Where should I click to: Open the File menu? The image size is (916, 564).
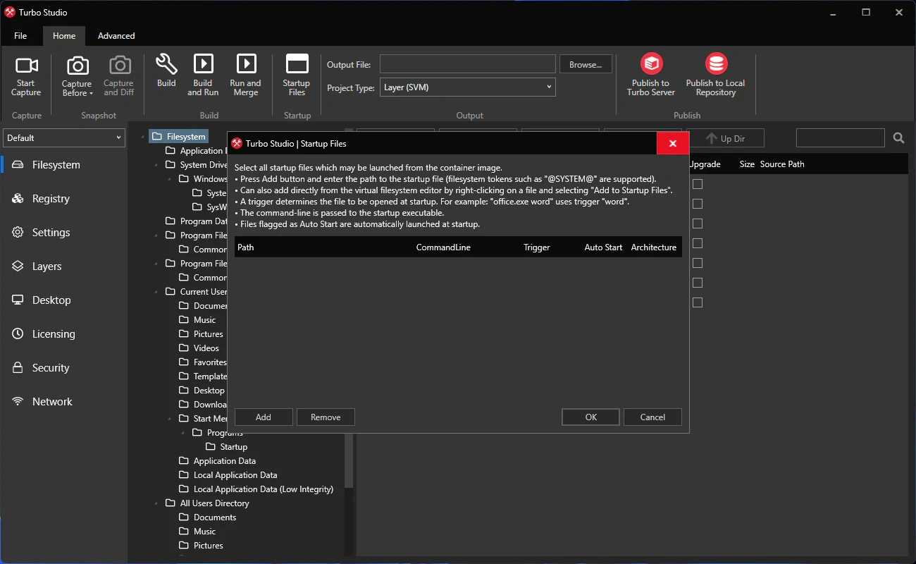[x=20, y=36]
